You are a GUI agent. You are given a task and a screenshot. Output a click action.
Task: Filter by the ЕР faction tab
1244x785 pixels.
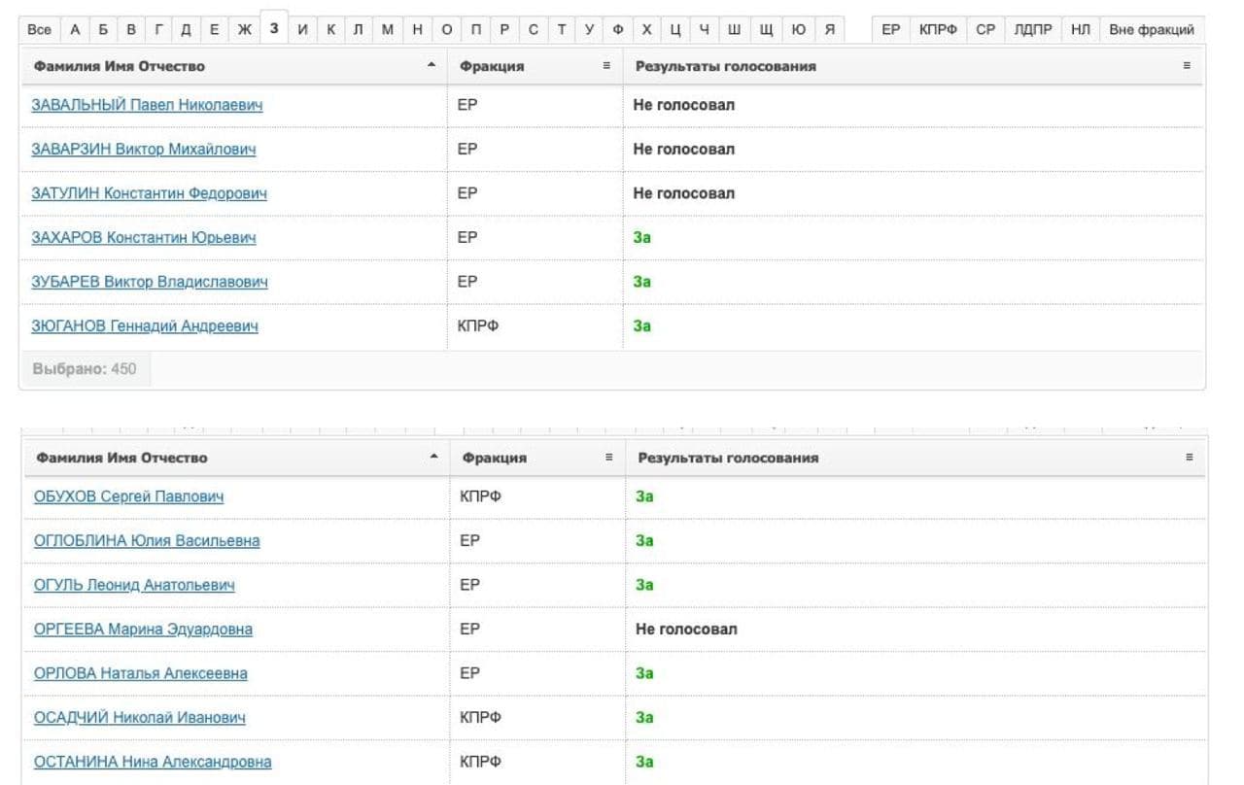pos(891,30)
